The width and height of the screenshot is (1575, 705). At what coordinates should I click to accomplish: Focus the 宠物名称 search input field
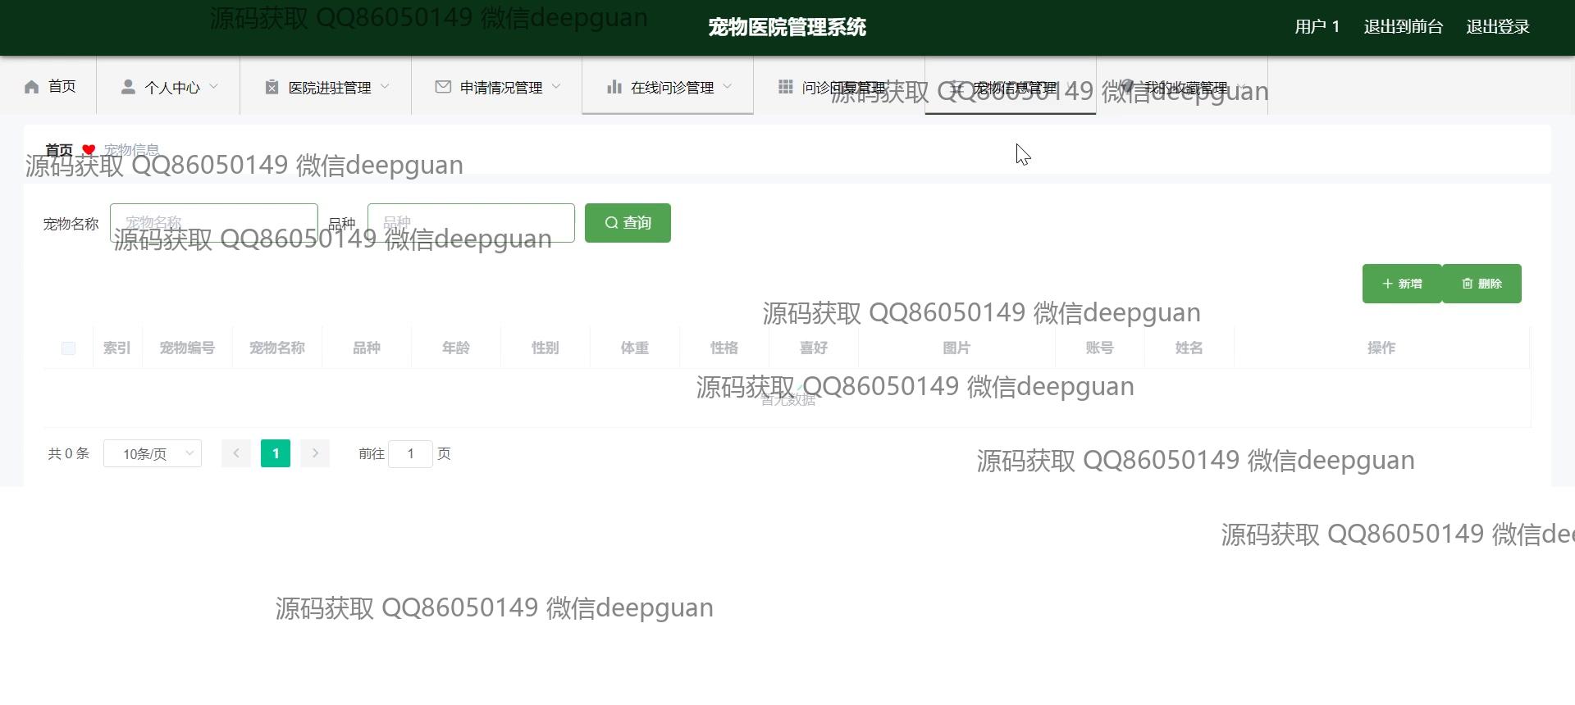[213, 223]
